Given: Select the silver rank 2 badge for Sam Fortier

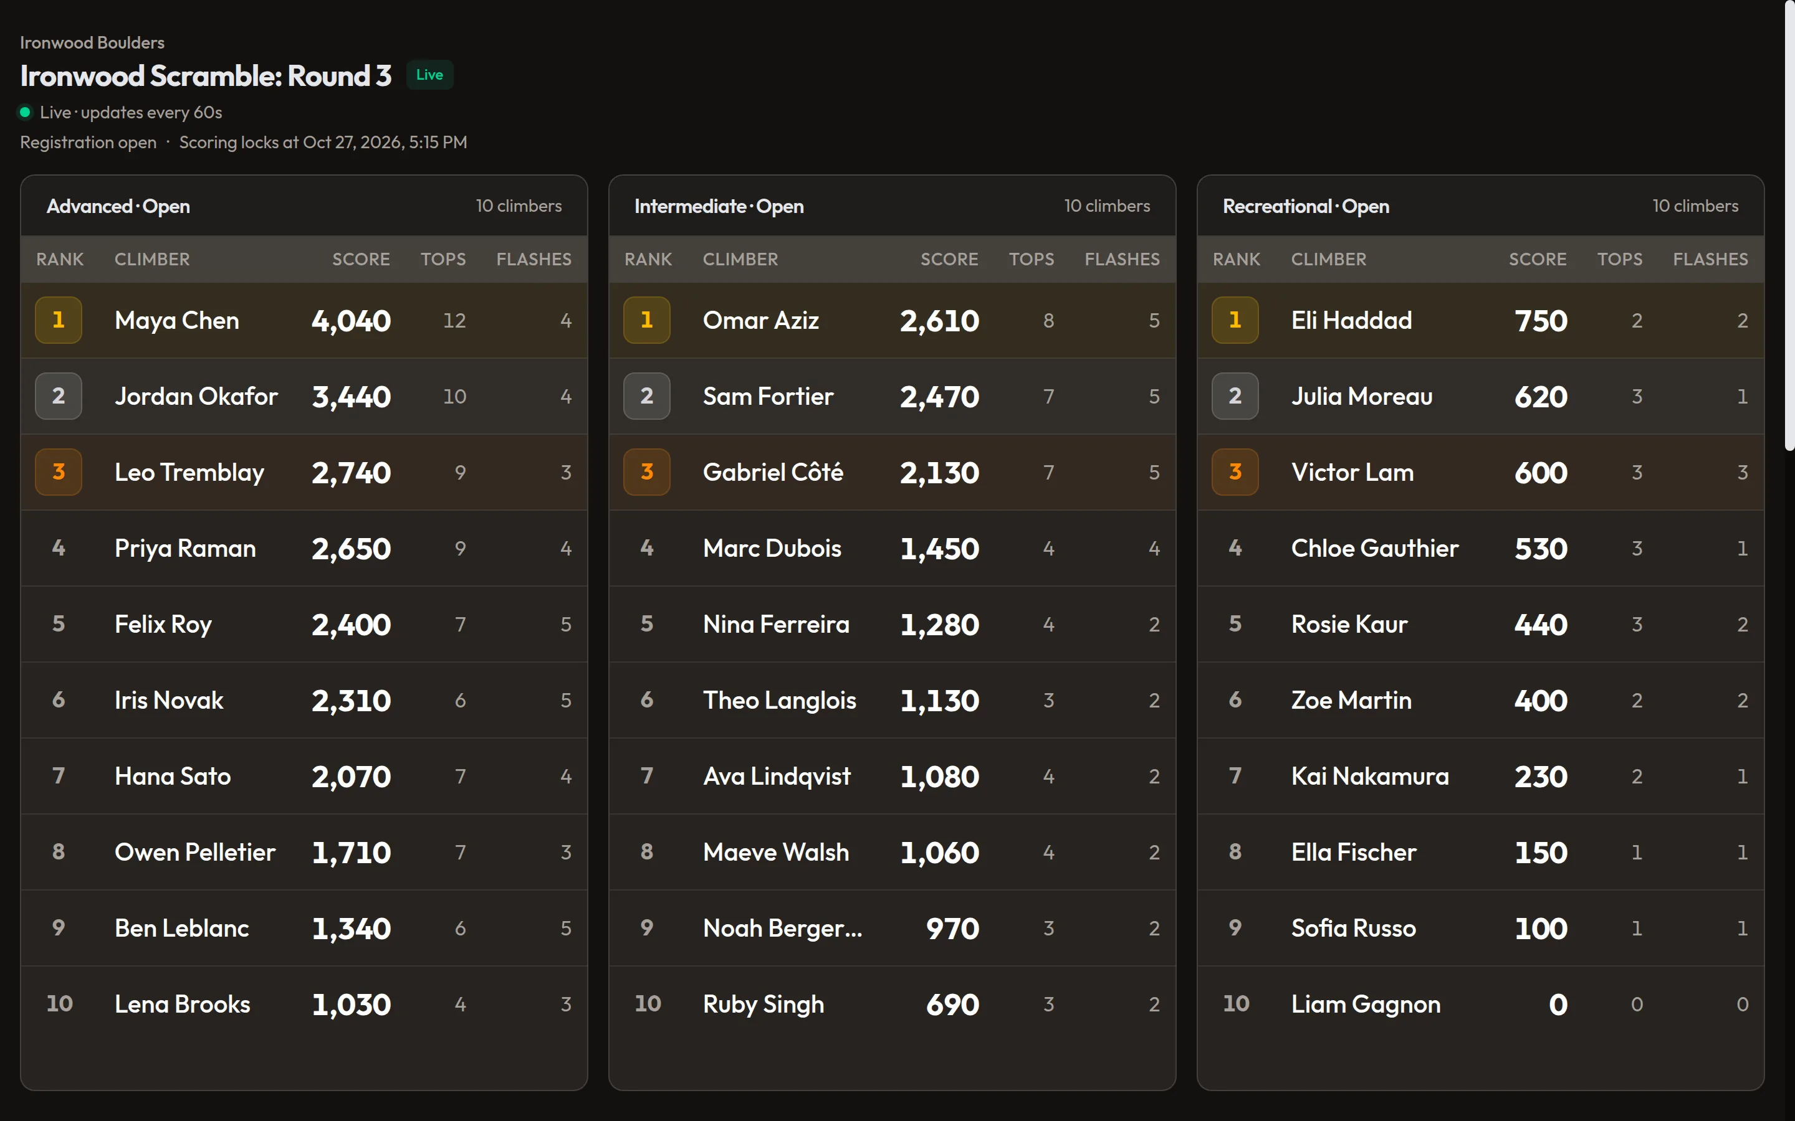Looking at the screenshot, I should (647, 396).
